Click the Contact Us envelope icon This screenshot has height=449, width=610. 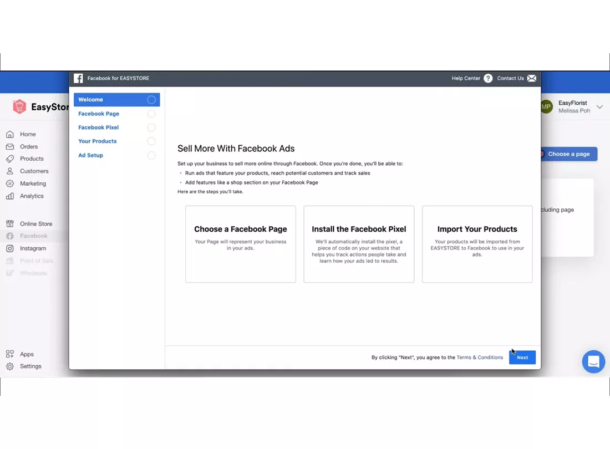[531, 78]
